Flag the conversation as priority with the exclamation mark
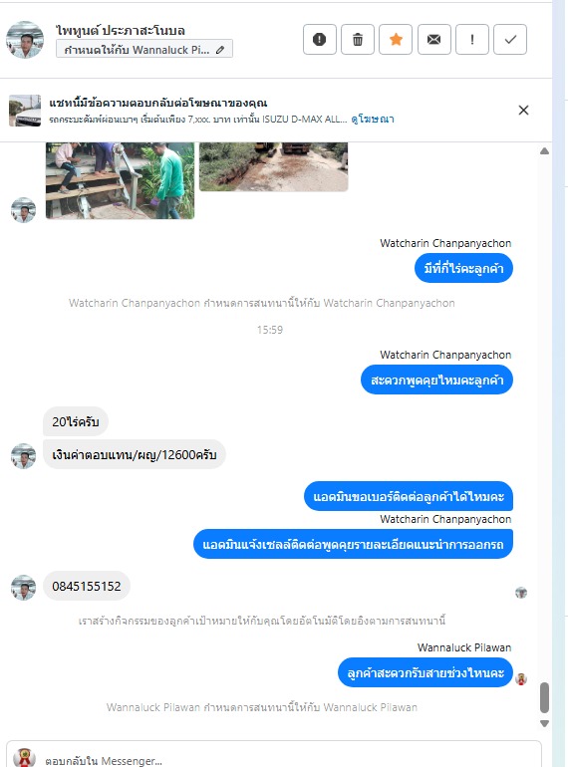Image resolution: width=568 pixels, height=767 pixels. (x=472, y=39)
